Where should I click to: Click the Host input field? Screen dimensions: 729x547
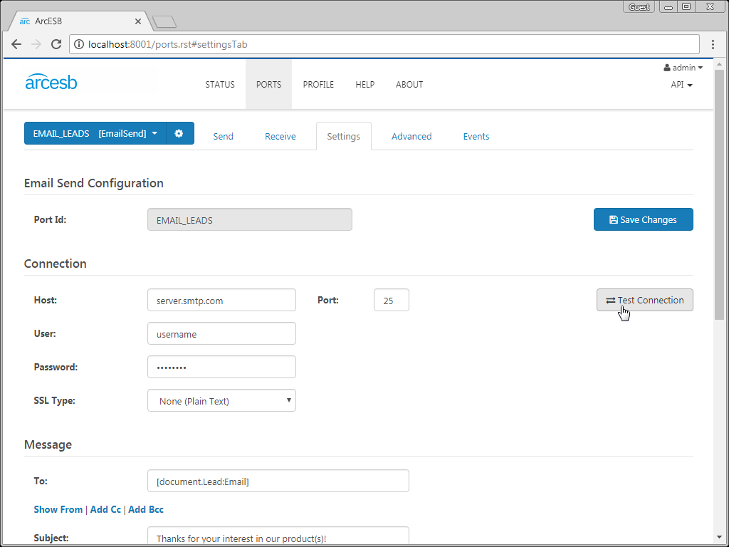(222, 300)
